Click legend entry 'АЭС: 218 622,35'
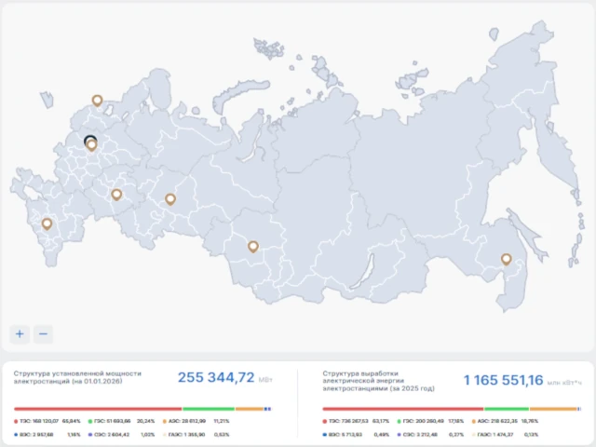Viewport: 596px width, 447px height. (x=495, y=421)
